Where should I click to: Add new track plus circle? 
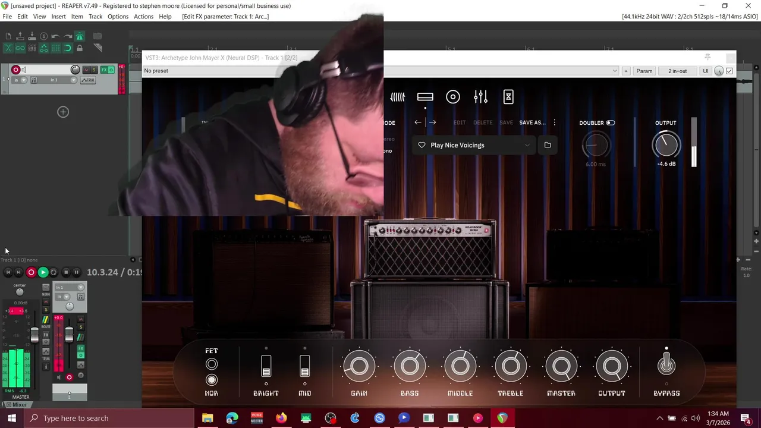(x=63, y=112)
